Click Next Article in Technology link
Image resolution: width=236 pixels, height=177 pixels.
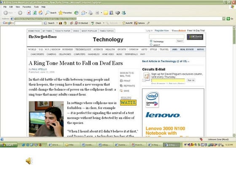click(166, 61)
